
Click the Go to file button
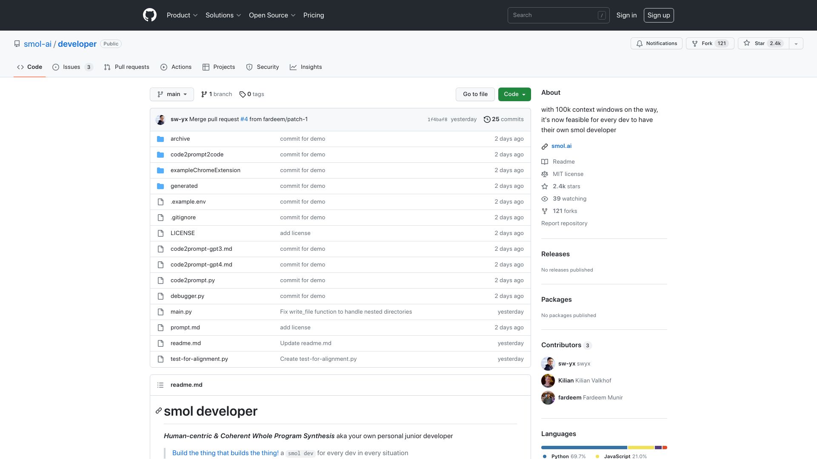tap(475, 94)
